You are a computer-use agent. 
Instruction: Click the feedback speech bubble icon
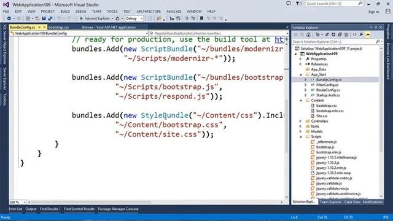click(289, 4)
